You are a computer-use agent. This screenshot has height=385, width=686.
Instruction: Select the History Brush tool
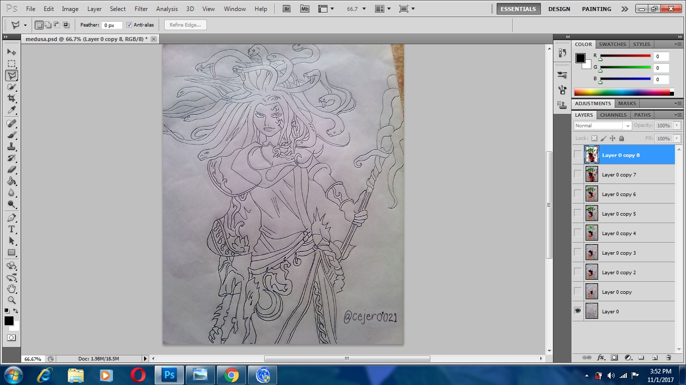tap(12, 158)
